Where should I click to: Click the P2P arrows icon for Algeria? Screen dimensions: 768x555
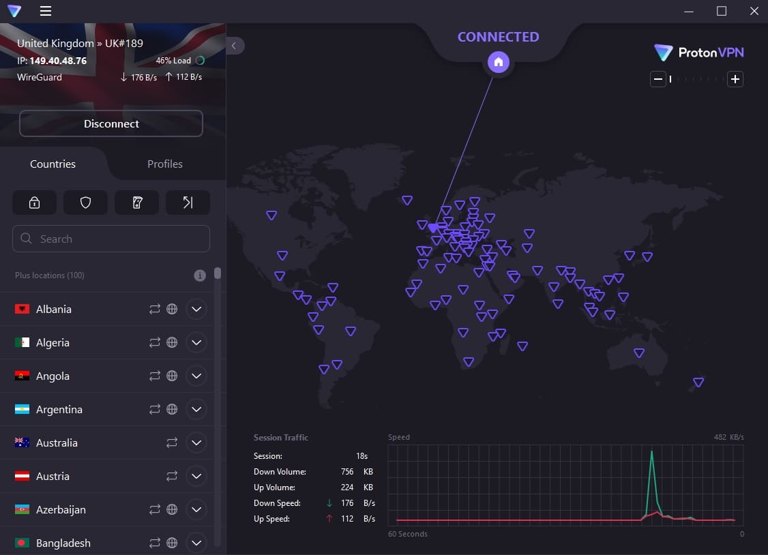155,342
